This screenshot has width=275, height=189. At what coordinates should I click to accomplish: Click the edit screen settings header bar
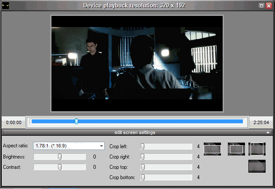point(135,133)
